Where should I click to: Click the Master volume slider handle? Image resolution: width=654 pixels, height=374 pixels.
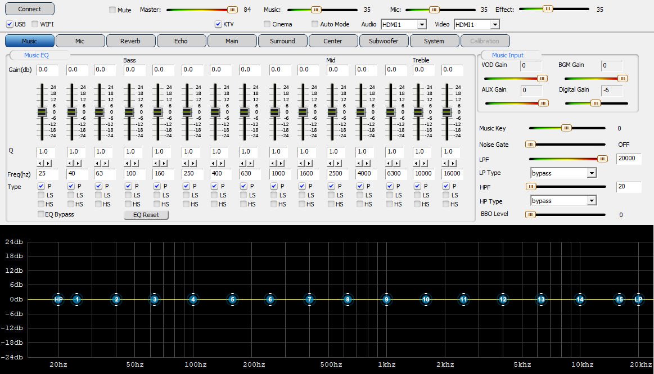[232, 10]
